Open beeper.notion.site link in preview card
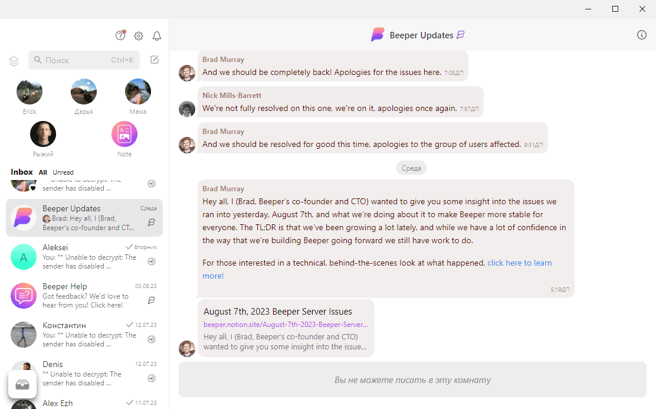 point(286,325)
